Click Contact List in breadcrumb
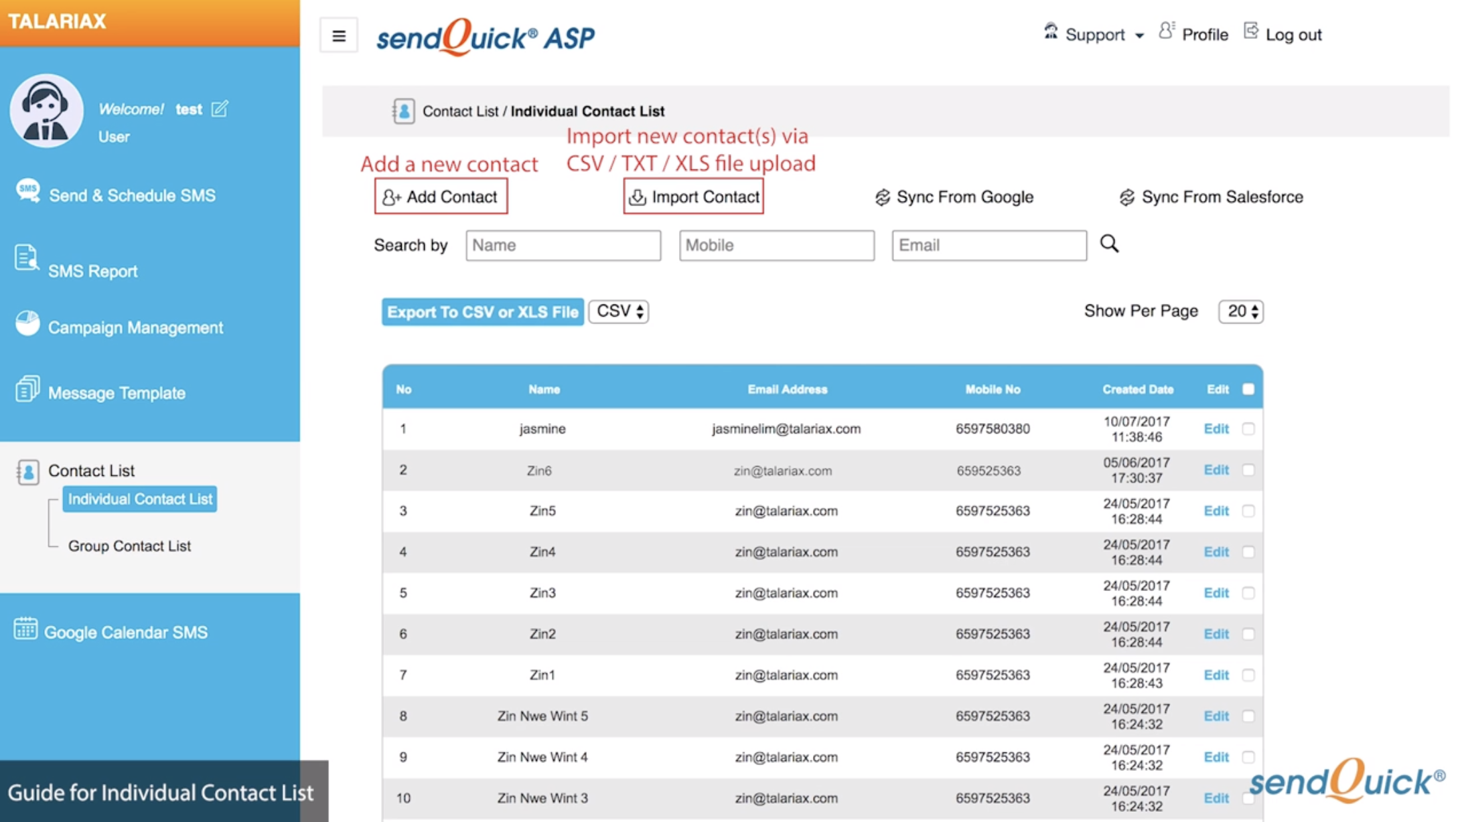The image size is (1464, 822). tap(461, 111)
